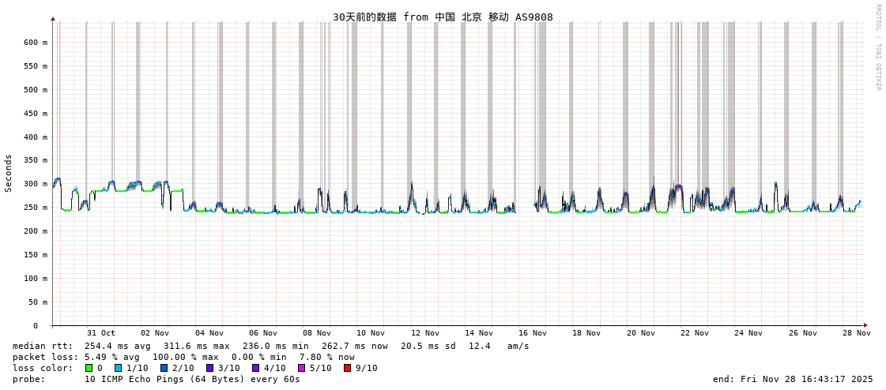Click the median rtt statistics line
886x390 pixels.
[270, 346]
